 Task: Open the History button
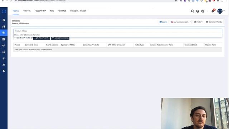point(198,22)
